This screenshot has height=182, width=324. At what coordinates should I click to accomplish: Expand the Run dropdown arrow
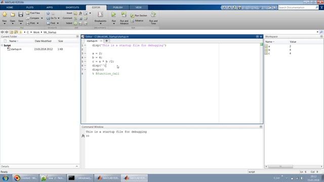[113, 24]
